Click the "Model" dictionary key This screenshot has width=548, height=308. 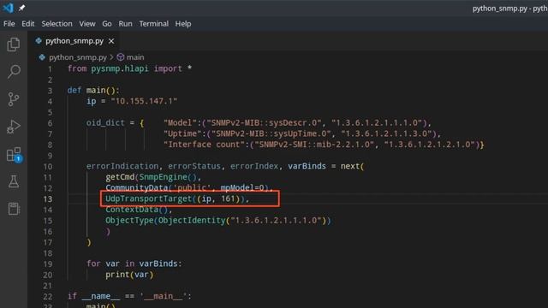pyautogui.click(x=181, y=123)
